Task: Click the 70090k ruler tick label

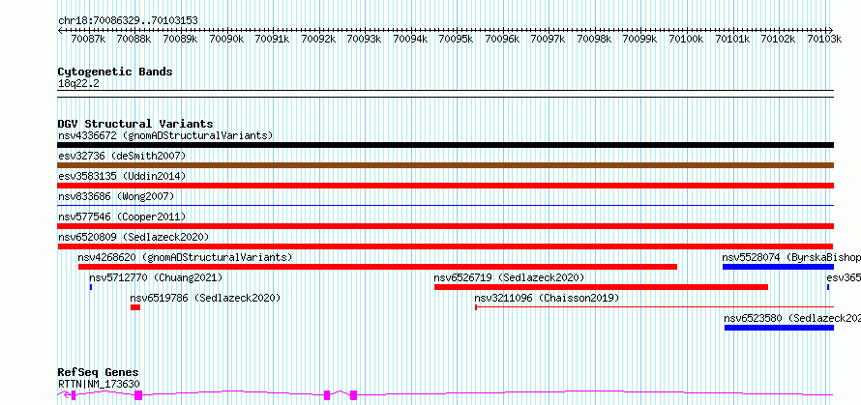Action: tap(226, 39)
